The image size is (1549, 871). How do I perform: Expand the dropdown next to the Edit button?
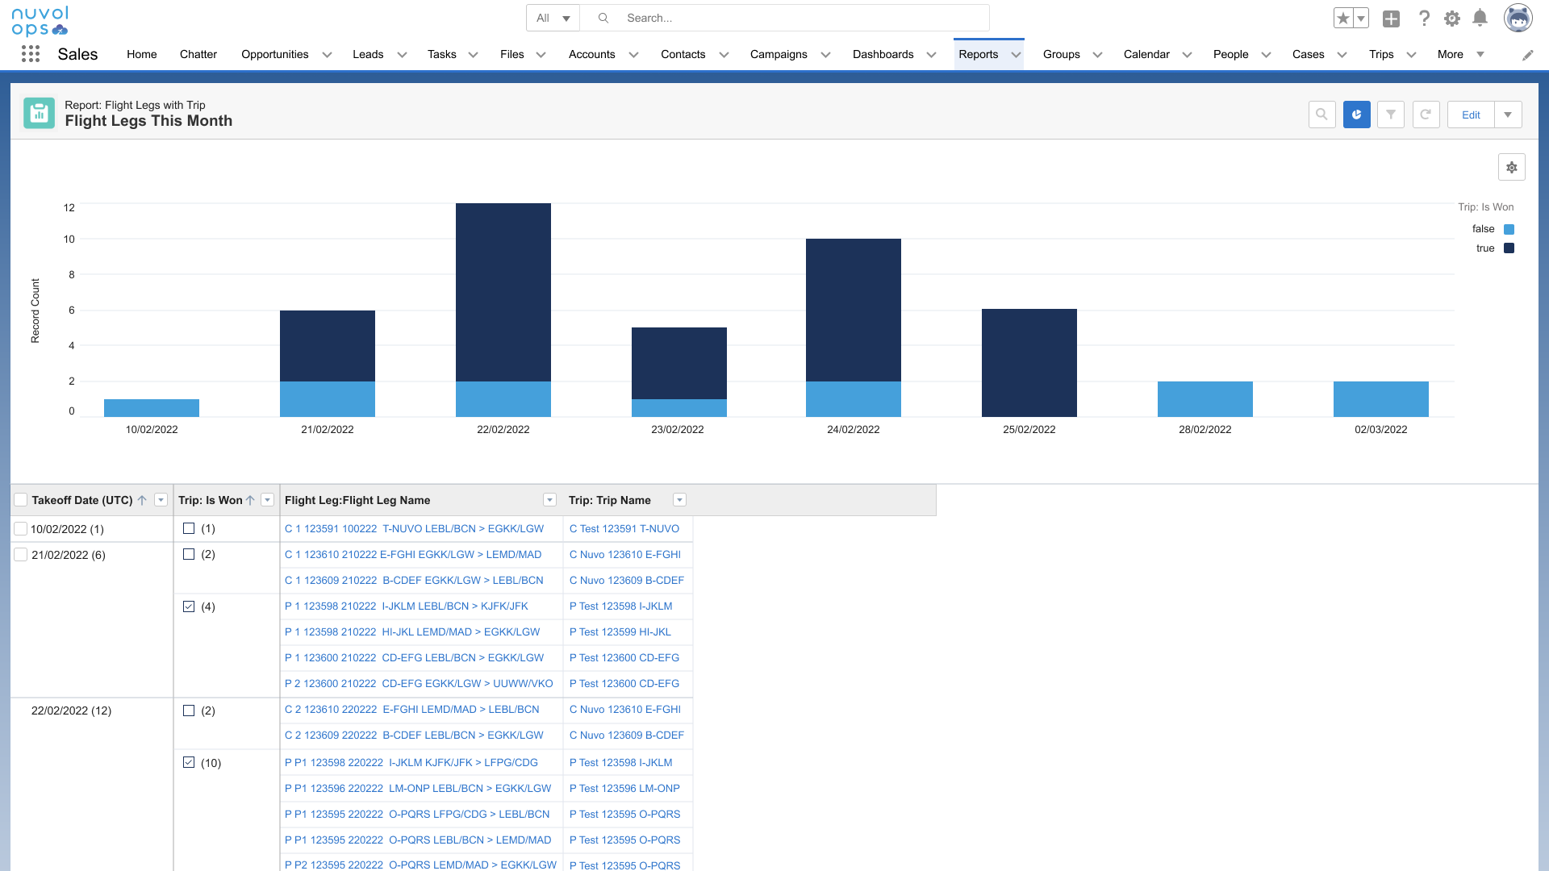click(x=1507, y=115)
